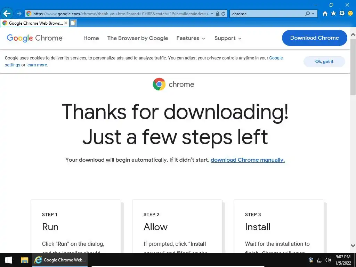The height and width of the screenshot is (267, 356).
Task: Open the IE Tools gear icon
Action: 342,14
